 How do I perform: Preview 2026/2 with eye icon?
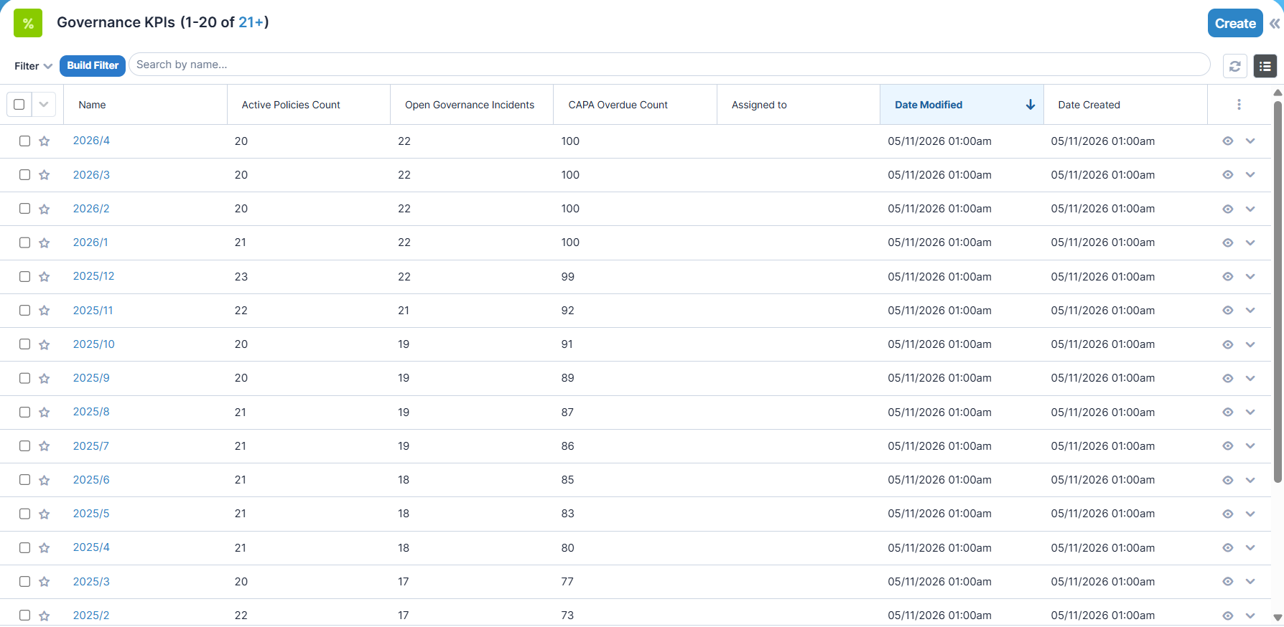pyautogui.click(x=1228, y=209)
